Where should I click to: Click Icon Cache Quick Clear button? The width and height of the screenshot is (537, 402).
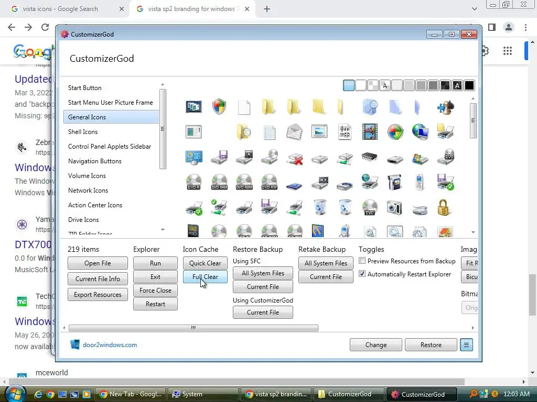click(205, 263)
